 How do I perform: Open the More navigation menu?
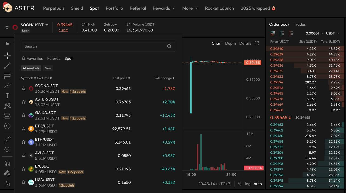[x=190, y=8]
